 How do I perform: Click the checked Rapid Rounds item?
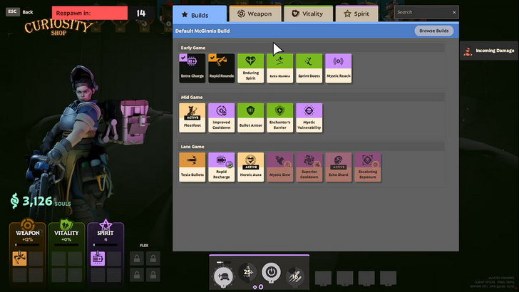pyautogui.click(x=221, y=68)
